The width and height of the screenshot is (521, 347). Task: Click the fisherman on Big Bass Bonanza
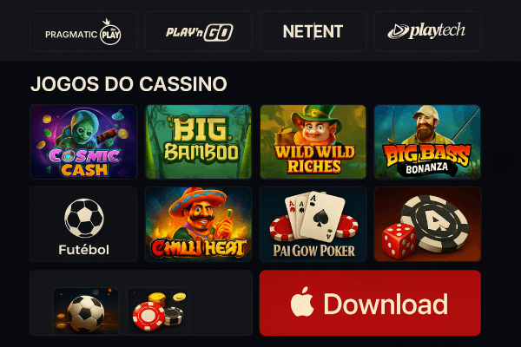coord(425,126)
